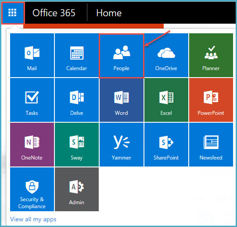Open the Mail app tile

tap(32, 55)
